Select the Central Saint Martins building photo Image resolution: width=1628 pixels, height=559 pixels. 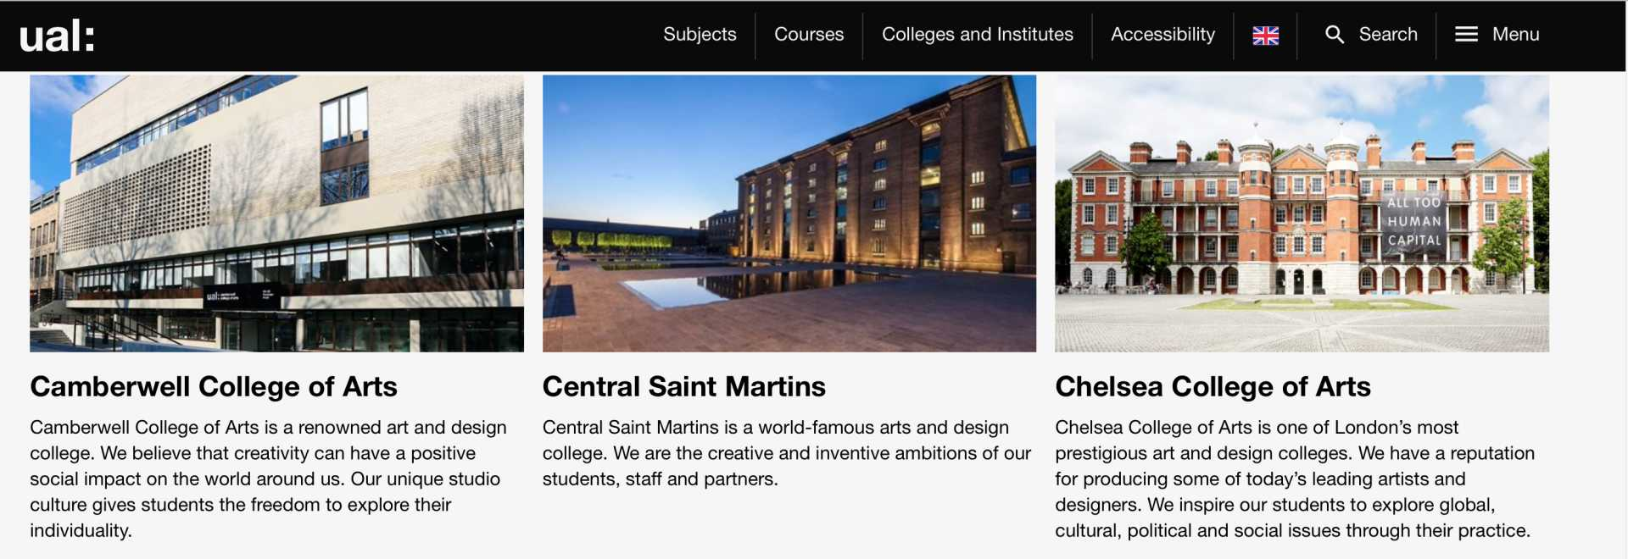[789, 213]
